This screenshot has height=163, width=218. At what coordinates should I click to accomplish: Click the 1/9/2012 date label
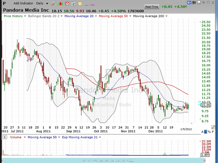coord(186,129)
